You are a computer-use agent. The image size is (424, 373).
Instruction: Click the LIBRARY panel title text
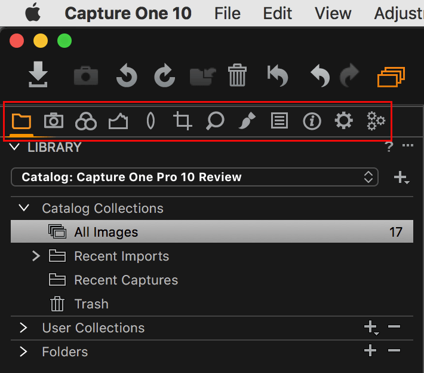[x=54, y=147]
